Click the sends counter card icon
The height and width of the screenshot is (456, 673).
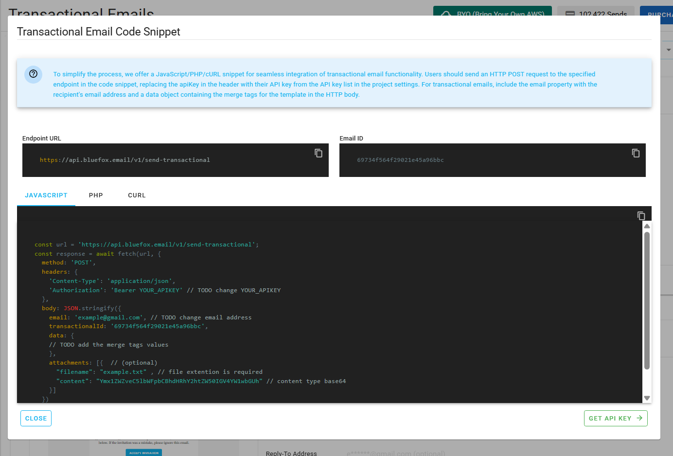(570, 14)
